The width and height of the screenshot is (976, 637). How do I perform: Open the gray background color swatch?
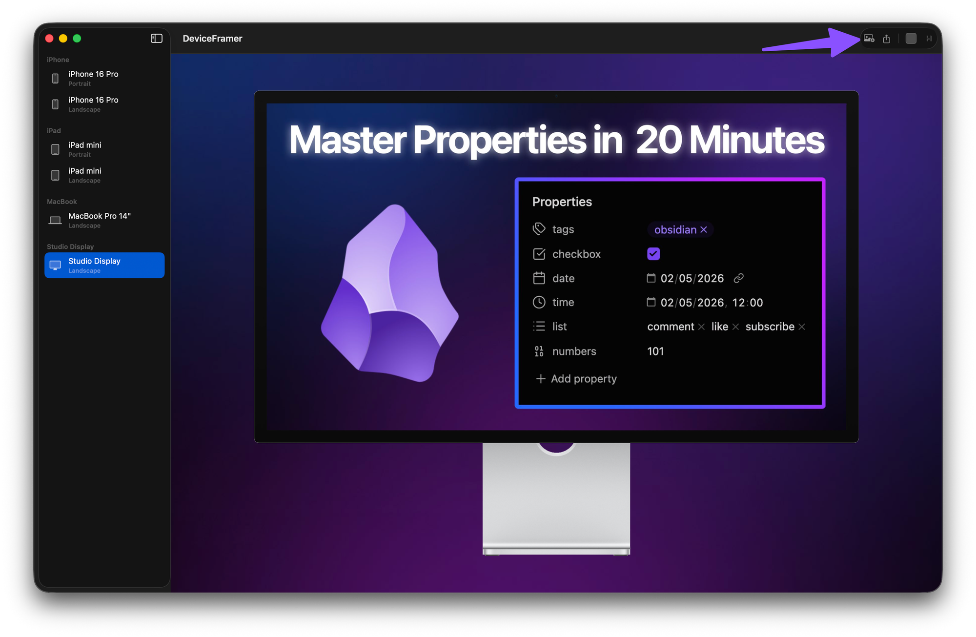pos(911,39)
